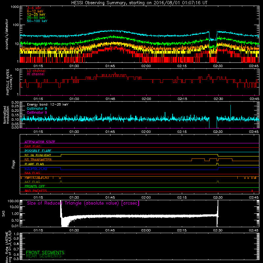This screenshot has width=263, height=263.
Task: Click 01:45 under the count-rate plot
Action: click(x=110, y=66)
